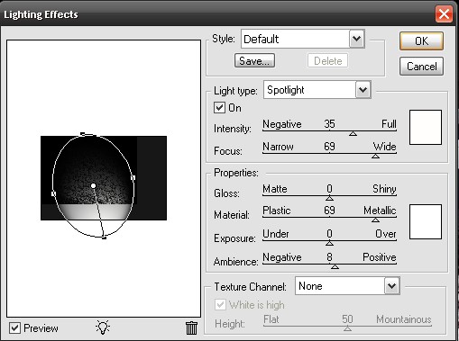Image resolution: width=459 pixels, height=341 pixels.
Task: Click the new light bulb icon
Action: (x=103, y=328)
